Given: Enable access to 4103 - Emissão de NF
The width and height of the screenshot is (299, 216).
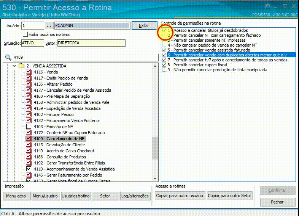Looking at the screenshot, I should (29, 126).
